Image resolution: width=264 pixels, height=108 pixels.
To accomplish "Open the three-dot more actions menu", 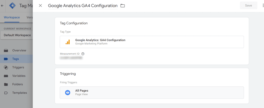I will pos(262,6).
